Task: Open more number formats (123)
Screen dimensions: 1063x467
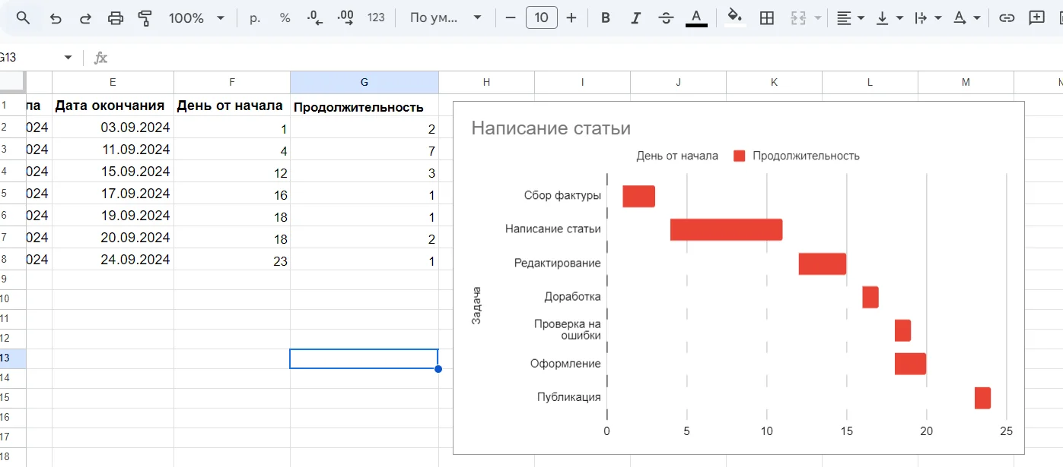Action: [376, 18]
